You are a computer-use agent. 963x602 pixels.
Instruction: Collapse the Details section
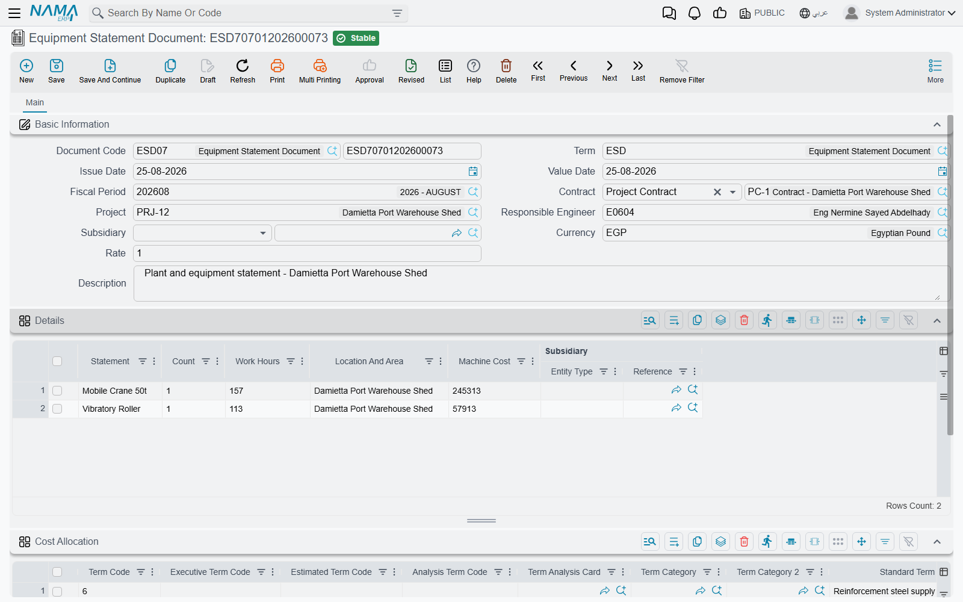(937, 321)
